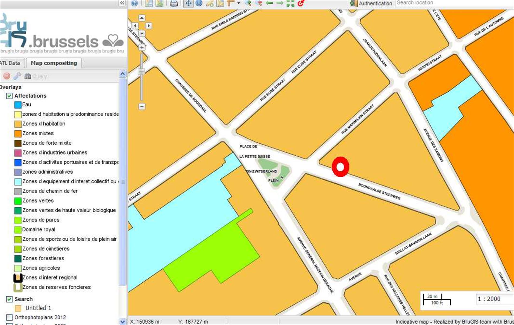Pan the map up with the arrow button
514x325 pixels.
pyautogui.click(x=142, y=18)
